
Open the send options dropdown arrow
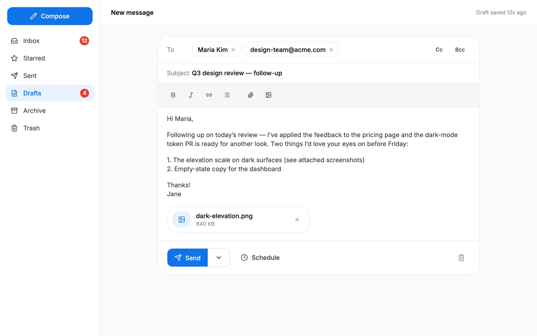tap(219, 258)
